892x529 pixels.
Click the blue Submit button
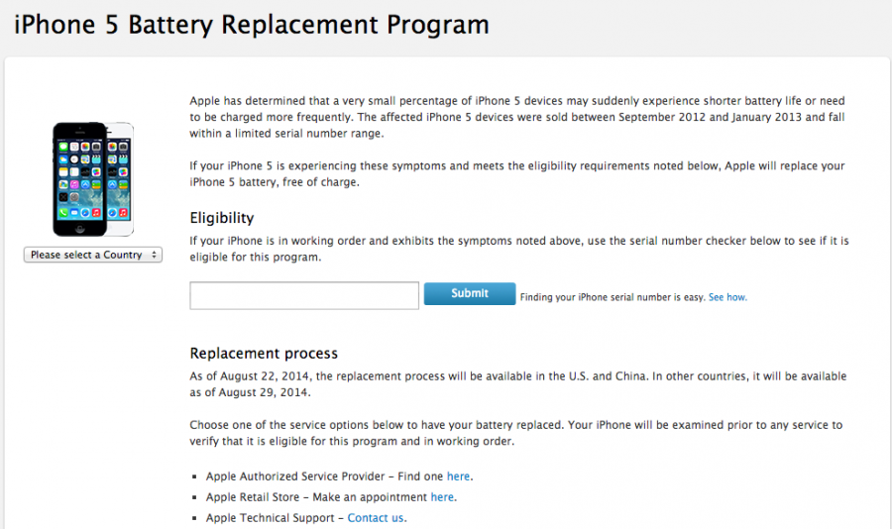470,293
